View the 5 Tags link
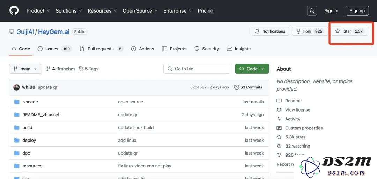The height and width of the screenshot is (179, 377). pos(89,69)
